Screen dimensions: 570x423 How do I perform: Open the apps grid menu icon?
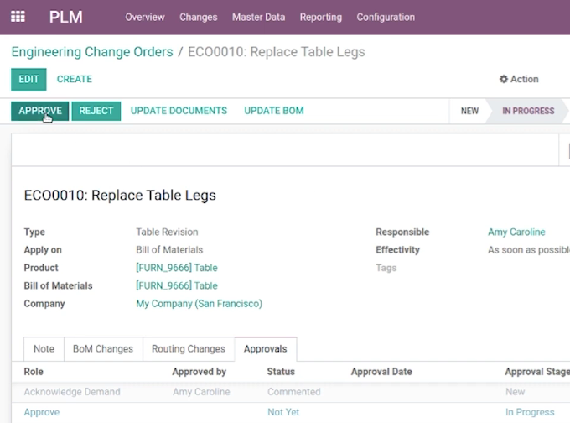click(x=18, y=17)
